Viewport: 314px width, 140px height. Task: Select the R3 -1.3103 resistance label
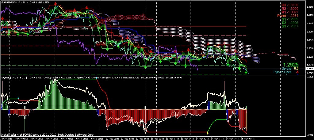tap(290, 5)
